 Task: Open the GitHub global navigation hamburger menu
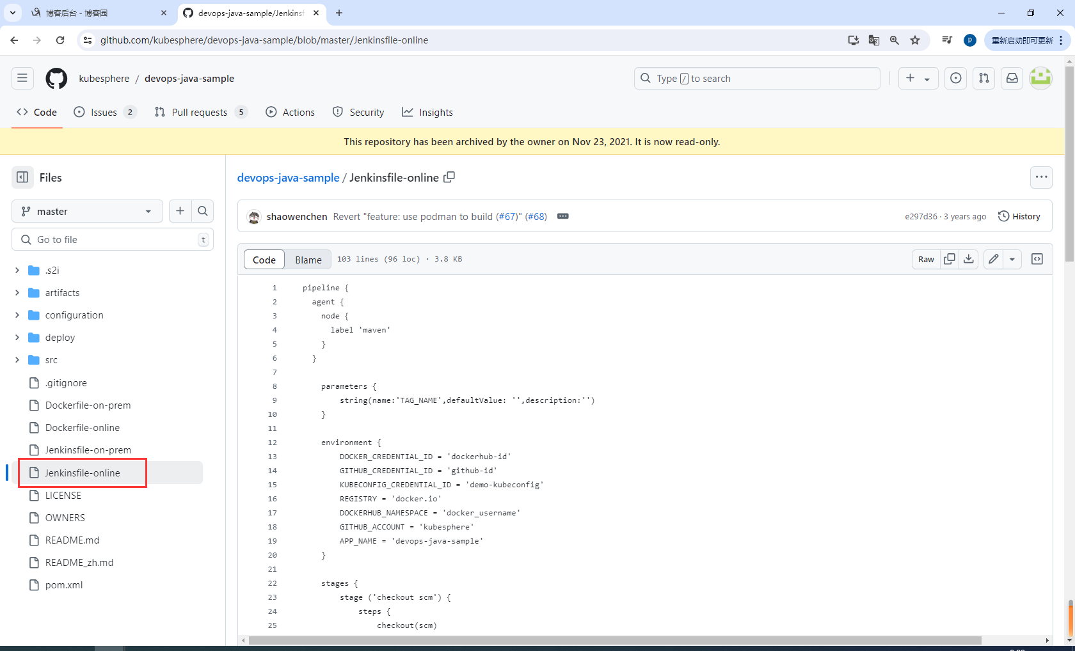pyautogui.click(x=22, y=78)
